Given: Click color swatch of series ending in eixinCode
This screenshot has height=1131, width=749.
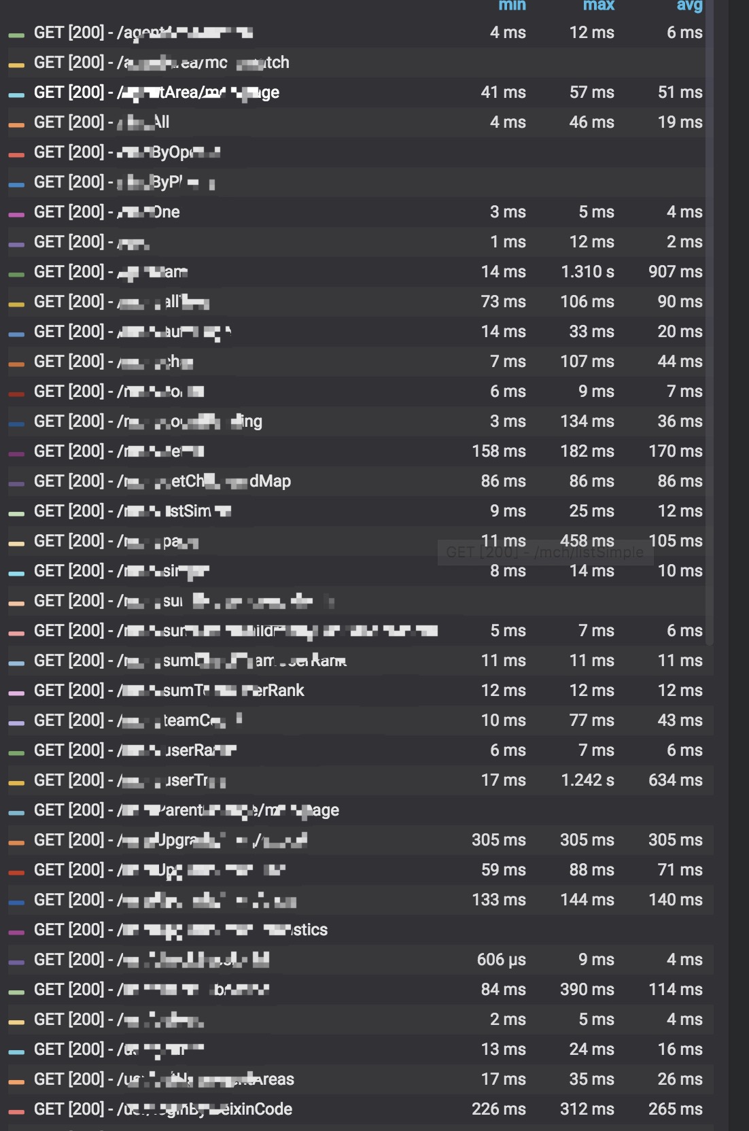Looking at the screenshot, I should [x=16, y=1111].
